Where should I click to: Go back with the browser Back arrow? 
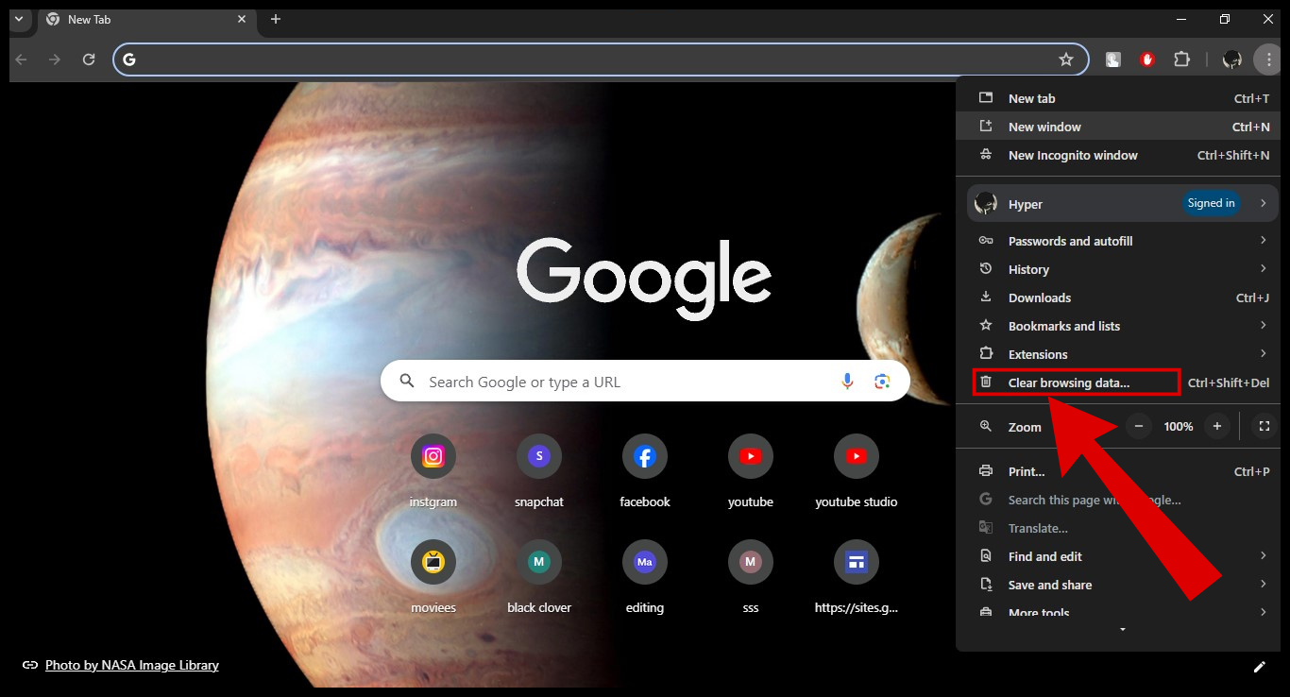pos(22,59)
